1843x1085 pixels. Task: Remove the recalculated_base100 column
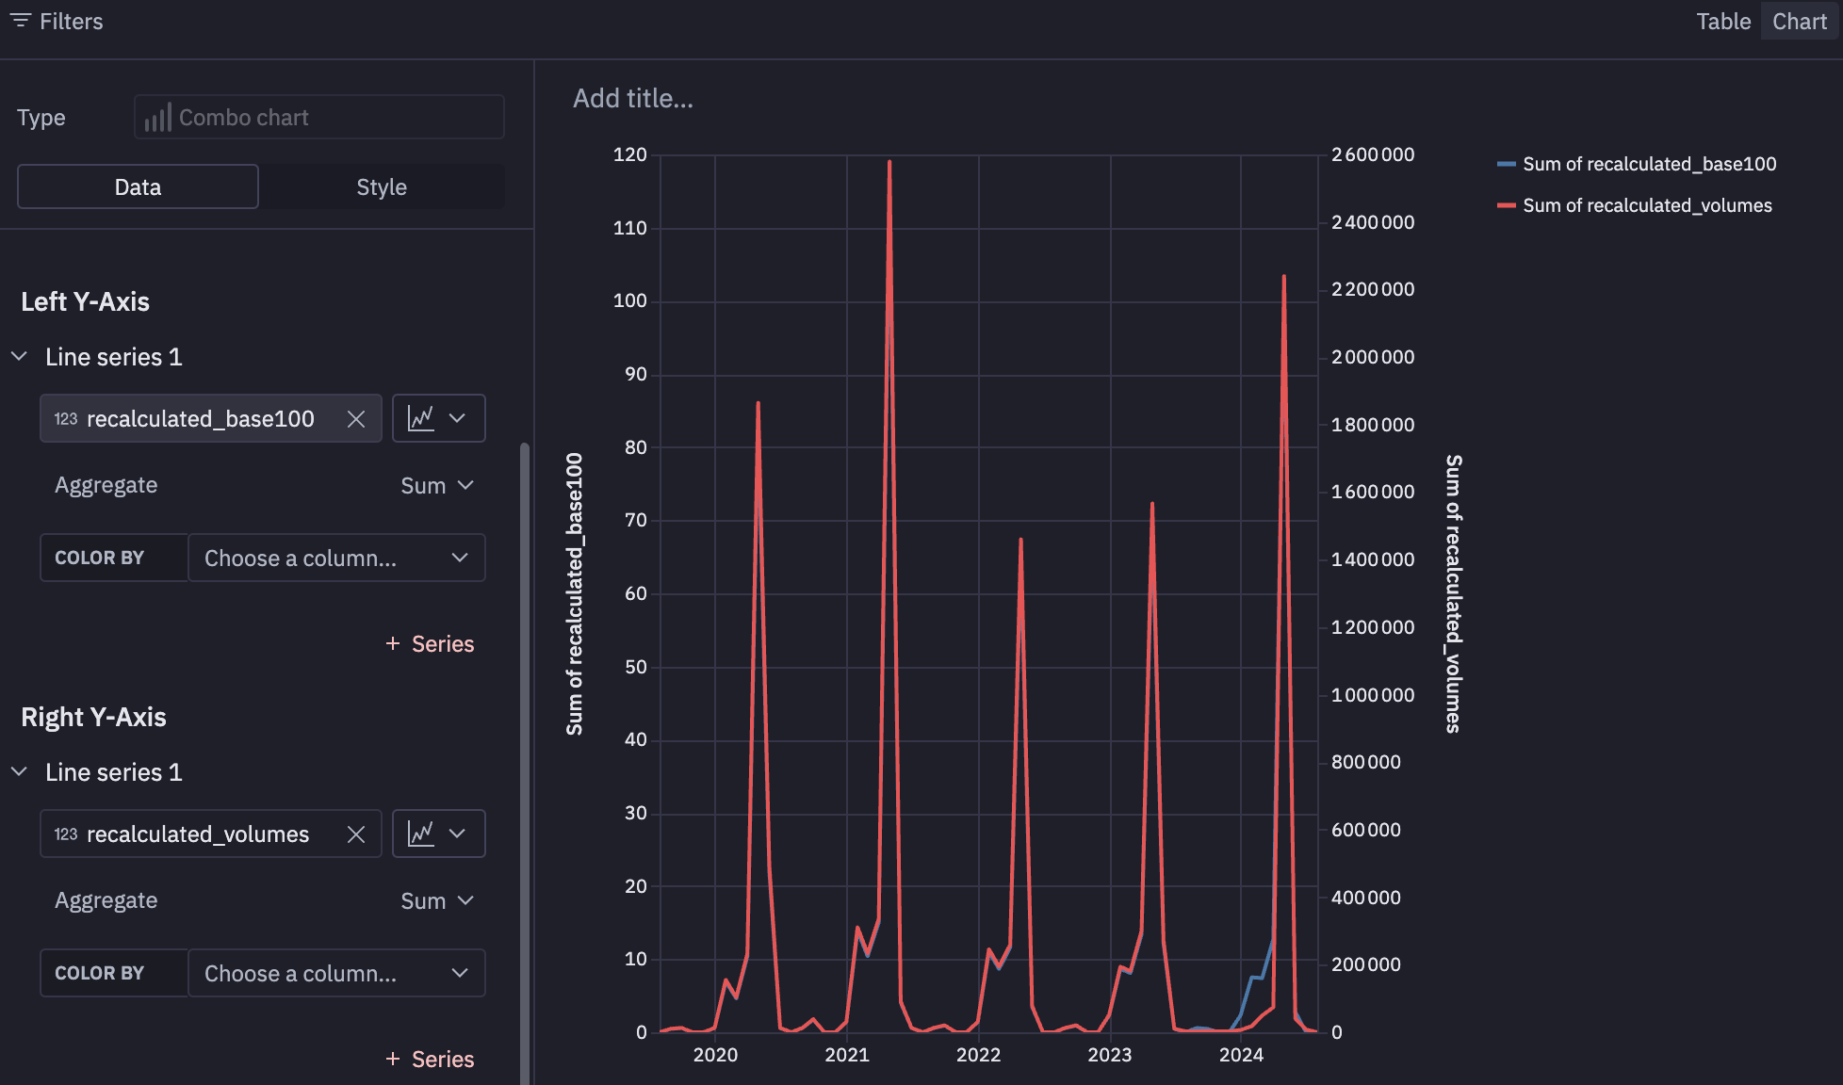(x=355, y=419)
